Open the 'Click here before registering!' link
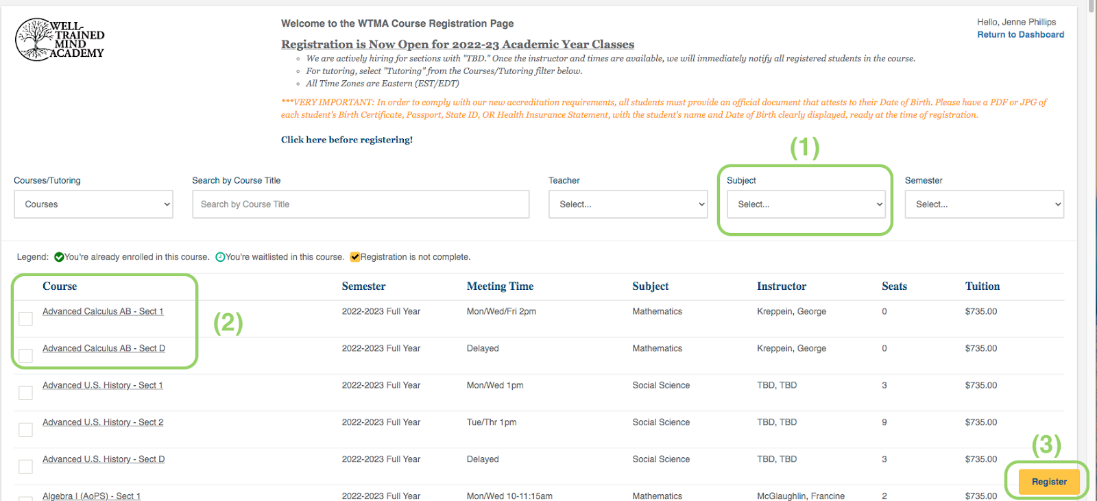Screen dimensions: 1097x501 [346, 140]
